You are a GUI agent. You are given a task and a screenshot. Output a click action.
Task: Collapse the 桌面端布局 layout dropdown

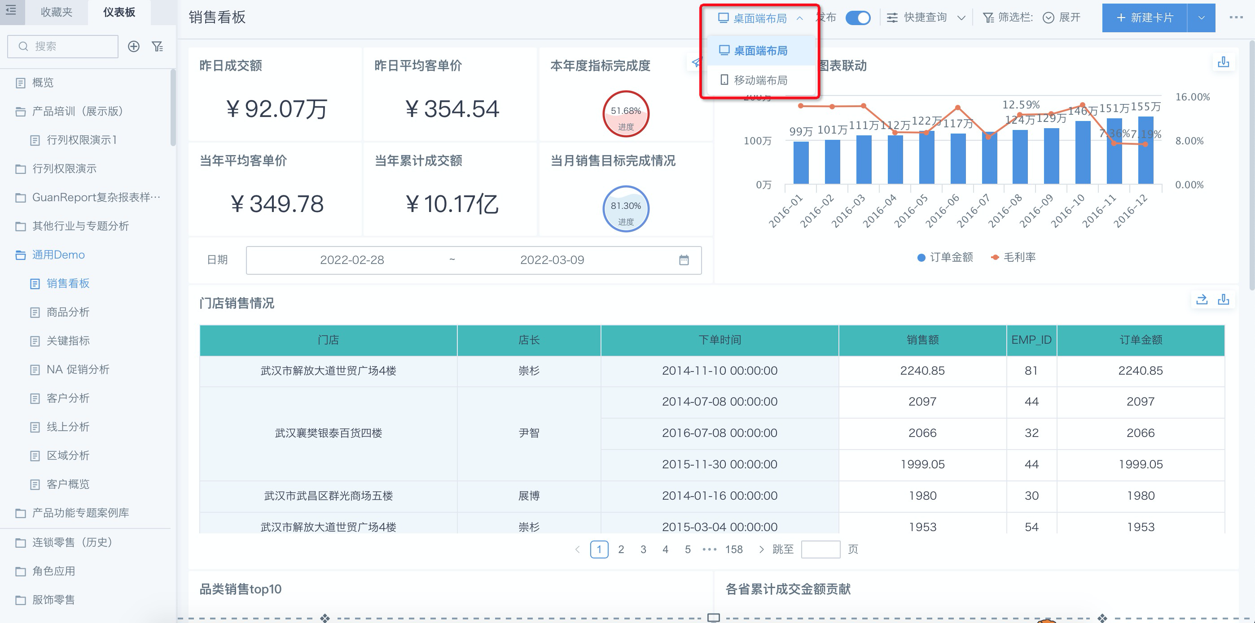pos(760,18)
